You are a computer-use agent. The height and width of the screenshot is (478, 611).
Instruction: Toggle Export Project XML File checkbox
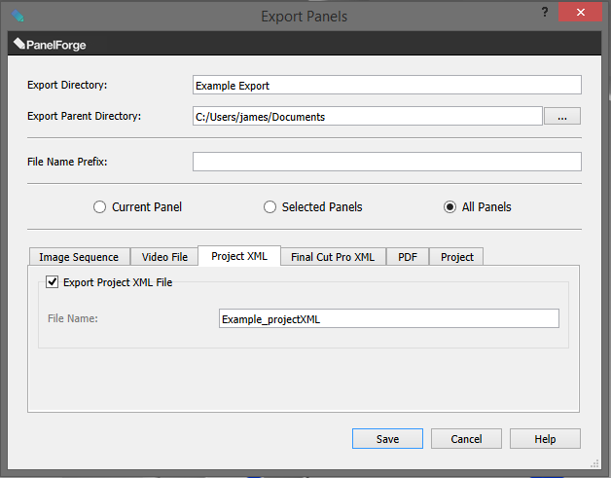pyautogui.click(x=53, y=283)
